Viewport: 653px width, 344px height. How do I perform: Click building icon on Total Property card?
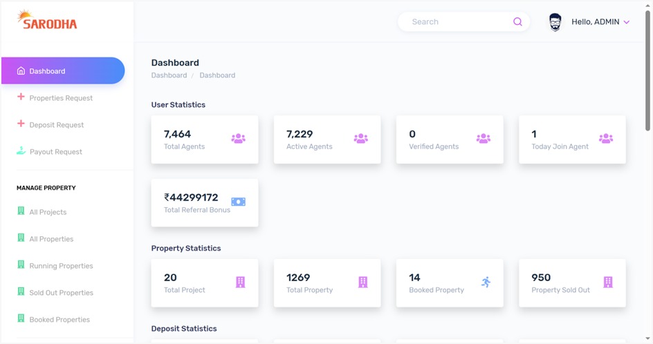pos(362,282)
